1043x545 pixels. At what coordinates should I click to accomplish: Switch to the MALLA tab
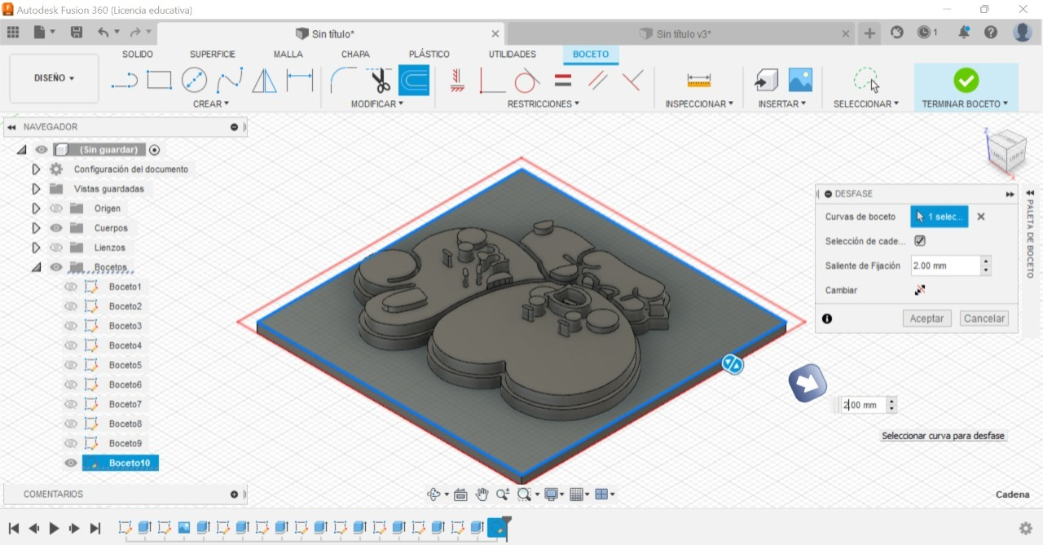pos(288,55)
